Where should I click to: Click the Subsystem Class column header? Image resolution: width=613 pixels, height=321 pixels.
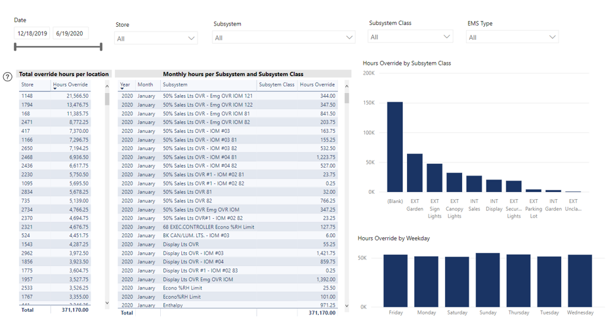point(276,85)
